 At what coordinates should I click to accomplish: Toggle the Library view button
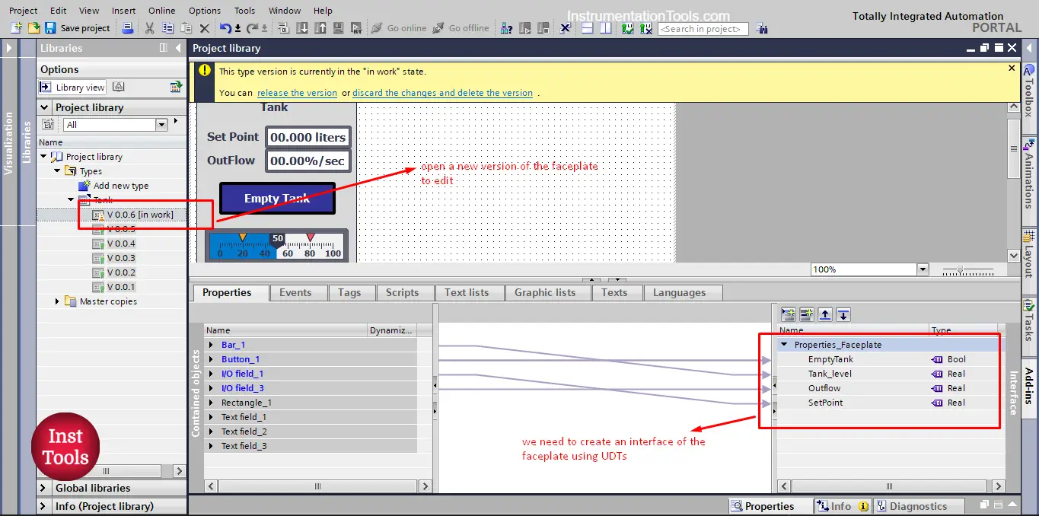click(73, 88)
